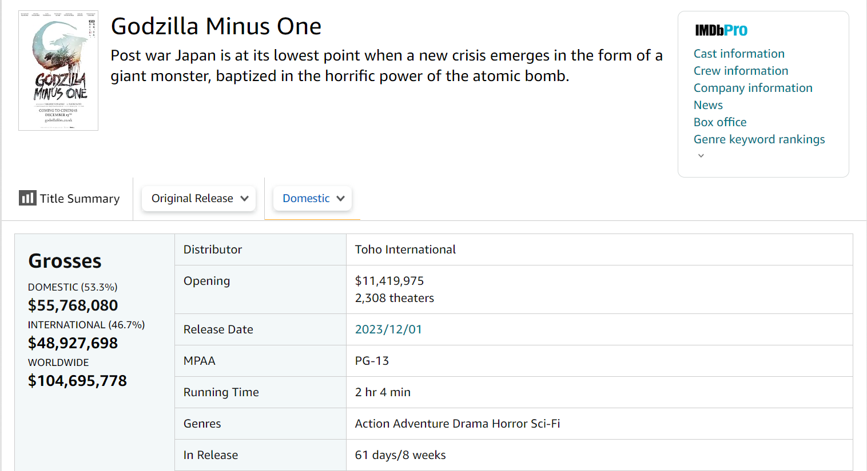Open the News link
The width and height of the screenshot is (867, 471).
pos(708,105)
